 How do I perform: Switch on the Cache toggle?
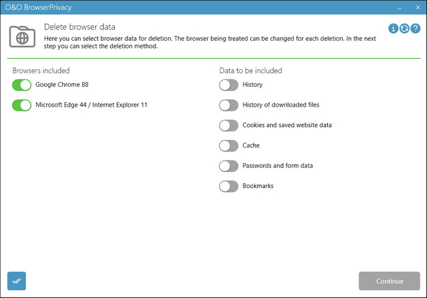coord(229,145)
